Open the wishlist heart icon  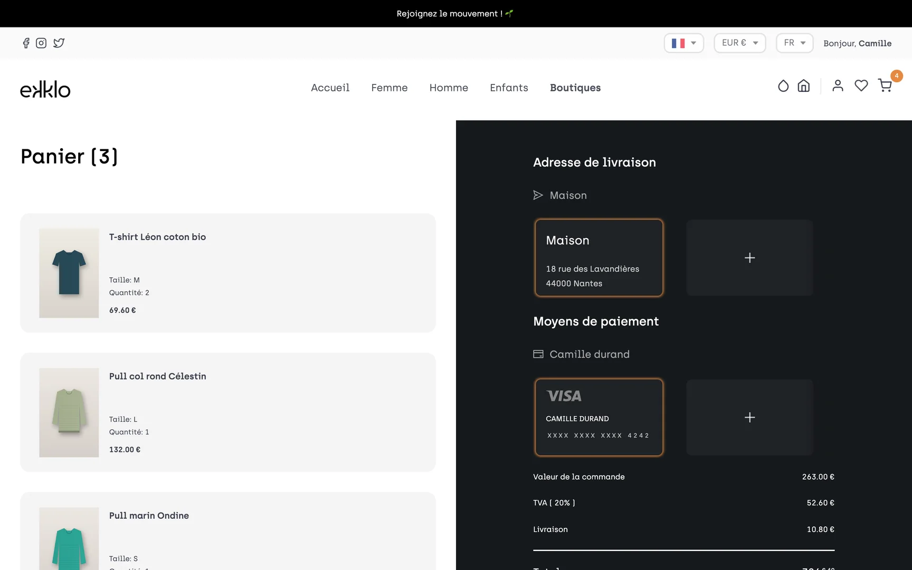(x=861, y=86)
